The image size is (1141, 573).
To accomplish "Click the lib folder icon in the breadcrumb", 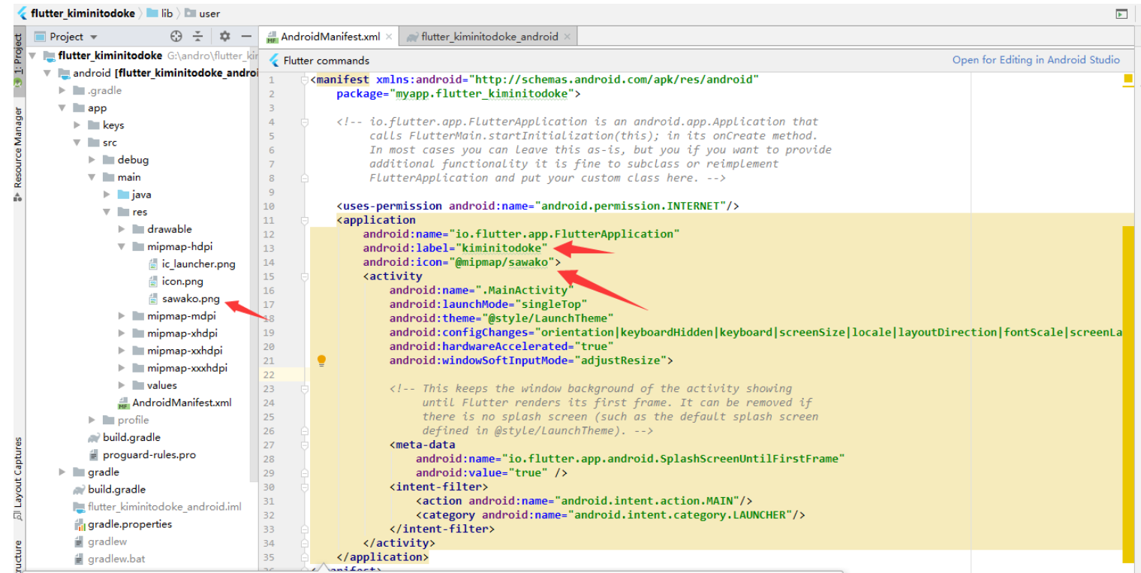I will [152, 14].
